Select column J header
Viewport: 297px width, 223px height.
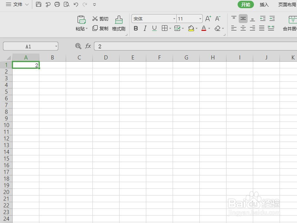pyautogui.click(x=266, y=58)
